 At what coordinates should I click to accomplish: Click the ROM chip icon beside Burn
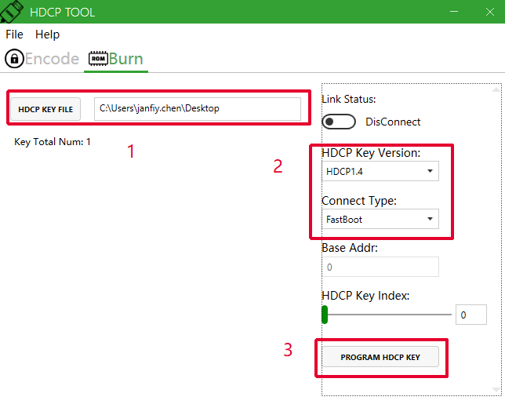coord(98,59)
